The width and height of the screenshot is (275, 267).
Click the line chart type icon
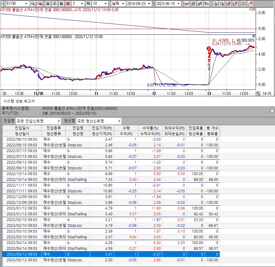(x=187, y=4)
